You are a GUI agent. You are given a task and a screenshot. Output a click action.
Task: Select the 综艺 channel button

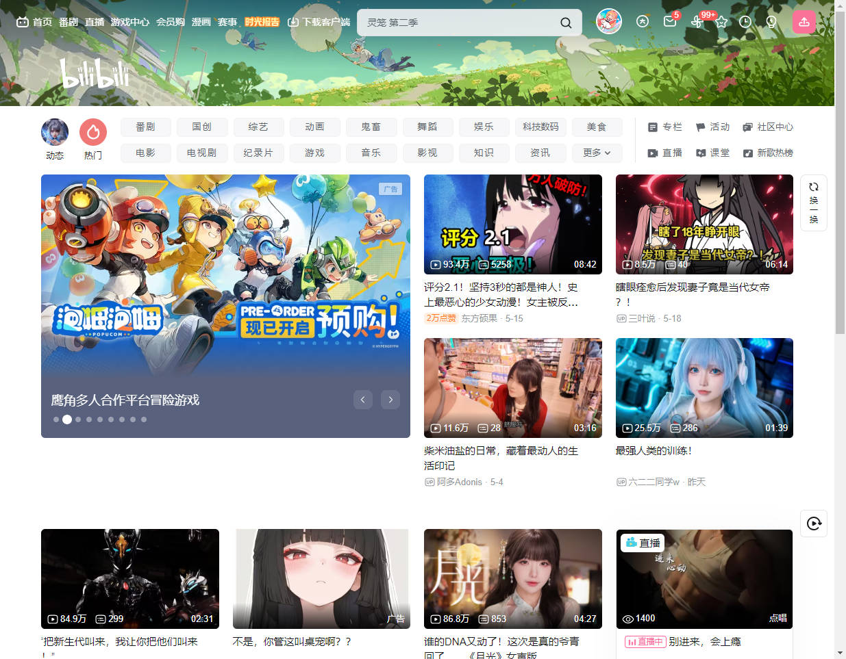(x=258, y=127)
